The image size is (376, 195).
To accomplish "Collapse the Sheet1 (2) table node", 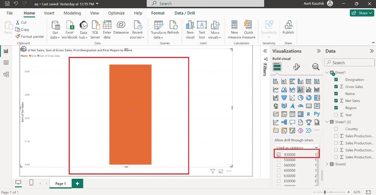I will coord(327,121).
